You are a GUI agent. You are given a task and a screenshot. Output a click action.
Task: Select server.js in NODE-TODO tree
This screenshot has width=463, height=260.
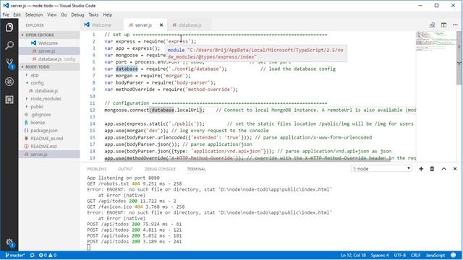point(50,154)
